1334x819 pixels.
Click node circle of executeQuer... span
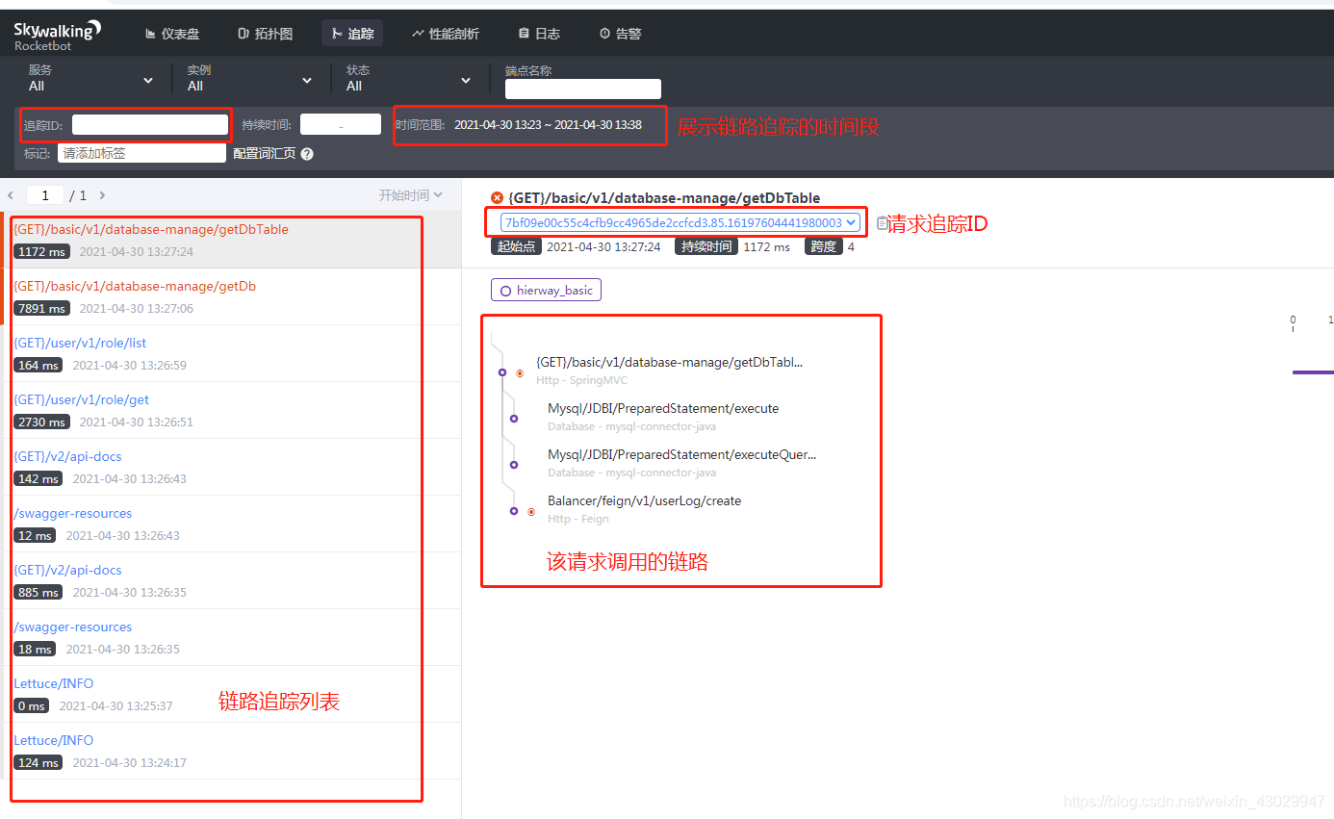tap(514, 465)
